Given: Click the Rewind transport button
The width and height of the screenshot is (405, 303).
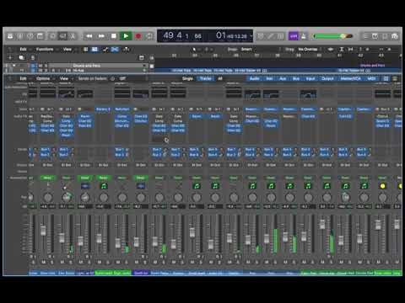Looking at the screenshot, I should (89, 36).
